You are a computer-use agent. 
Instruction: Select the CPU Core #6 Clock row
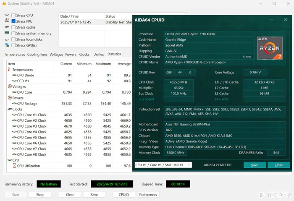(69, 143)
